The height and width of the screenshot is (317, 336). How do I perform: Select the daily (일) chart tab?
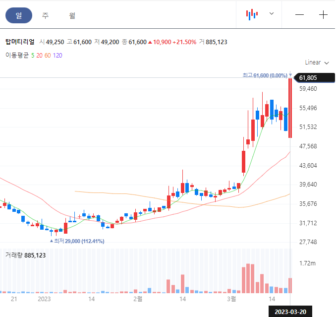click(x=19, y=15)
